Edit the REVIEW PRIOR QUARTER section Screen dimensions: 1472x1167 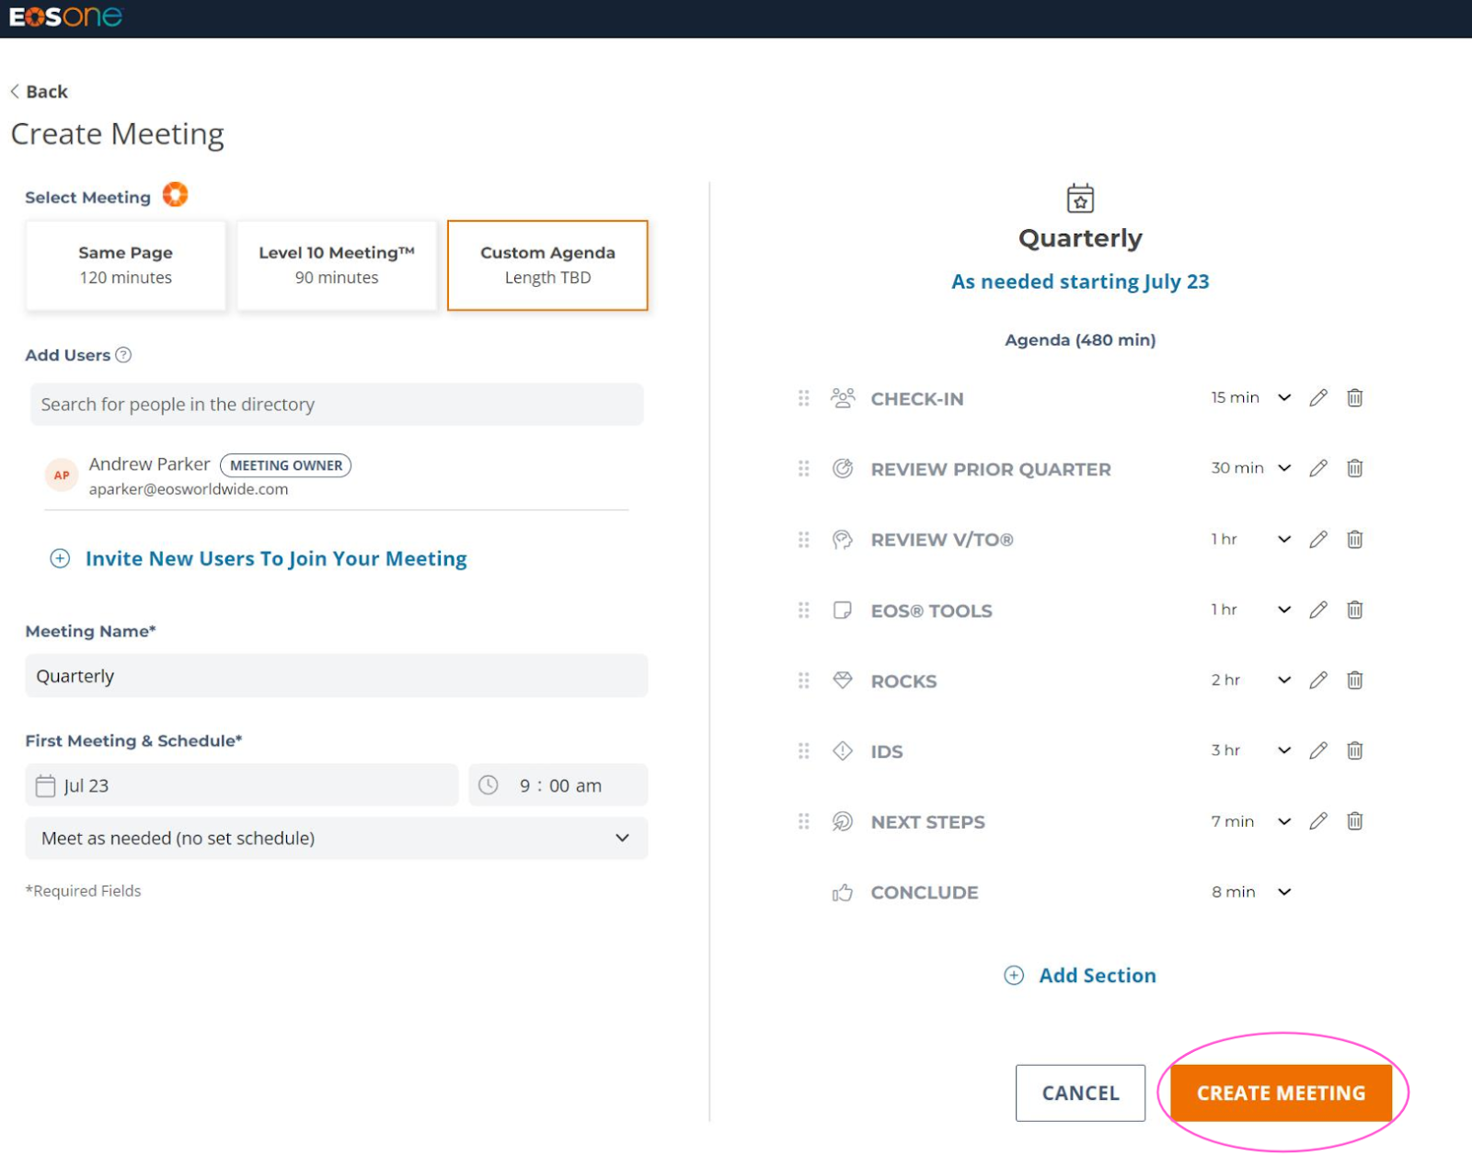pos(1318,468)
